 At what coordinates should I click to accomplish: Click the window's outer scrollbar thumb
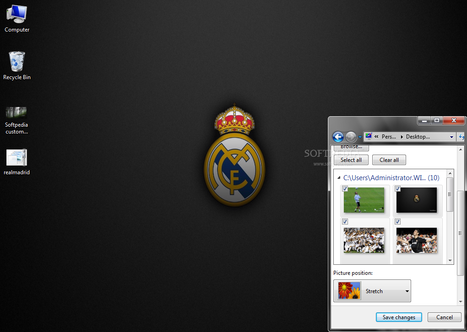click(x=461, y=233)
